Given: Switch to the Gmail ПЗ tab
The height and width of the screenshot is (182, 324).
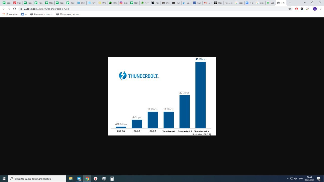Looking at the screenshot, I should click(x=208, y=3).
